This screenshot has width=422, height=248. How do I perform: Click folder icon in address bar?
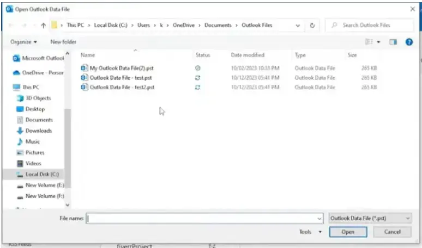click(x=55, y=25)
